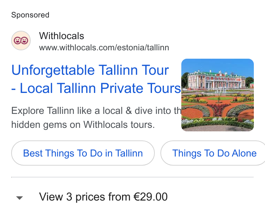The width and height of the screenshot is (265, 218).
Task: Select the Best Things To Do in Tallinn chip
Action: 83,153
